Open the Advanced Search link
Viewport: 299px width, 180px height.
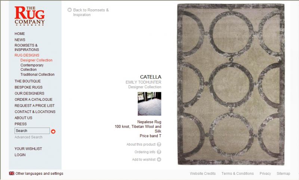click(x=28, y=137)
